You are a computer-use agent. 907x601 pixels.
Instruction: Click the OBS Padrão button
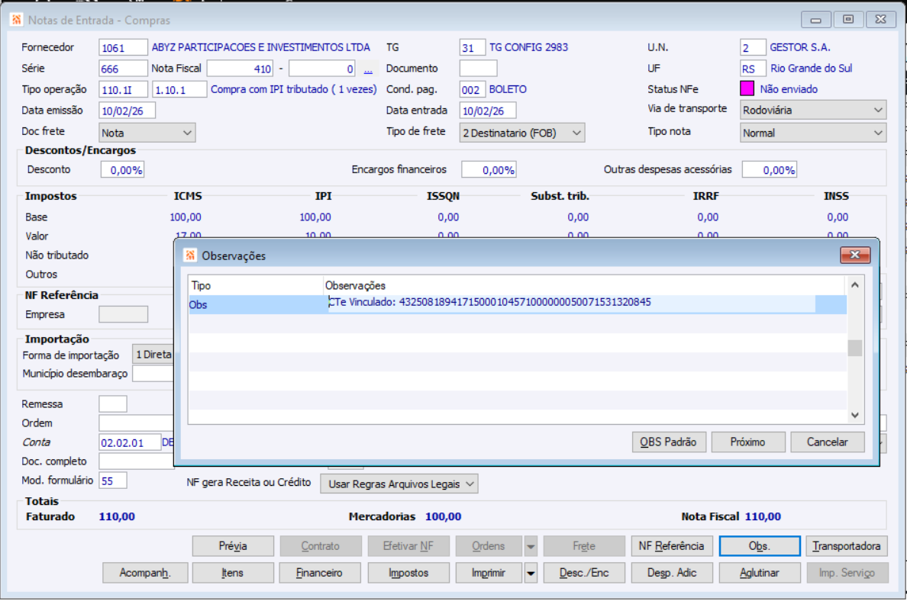coord(668,442)
